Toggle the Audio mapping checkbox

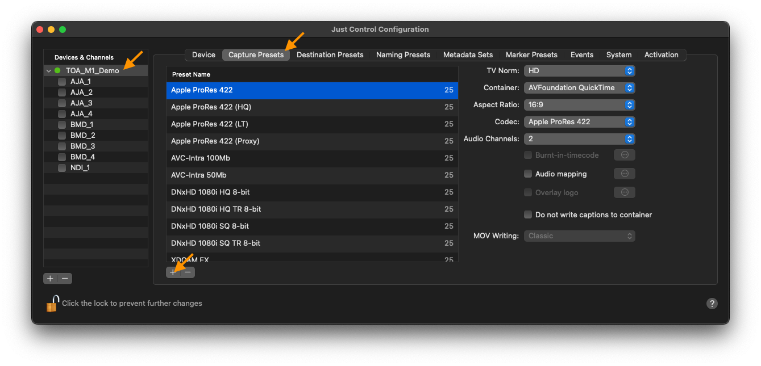point(528,174)
